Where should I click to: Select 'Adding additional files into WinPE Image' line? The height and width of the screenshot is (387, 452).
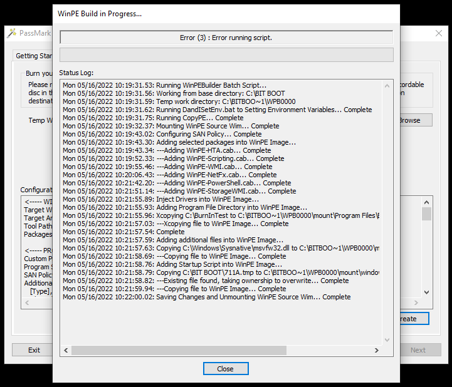click(x=173, y=240)
